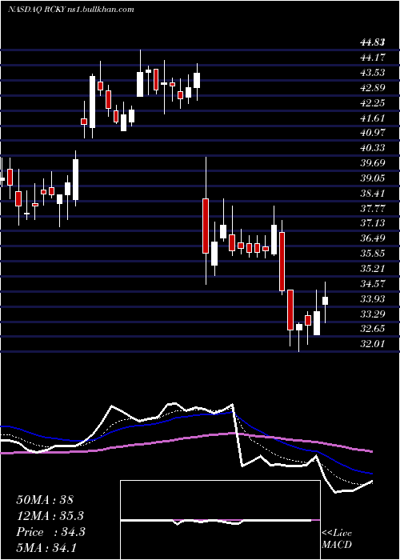Click the 34.57 price axis label
400x560 pixels.
click(x=373, y=284)
